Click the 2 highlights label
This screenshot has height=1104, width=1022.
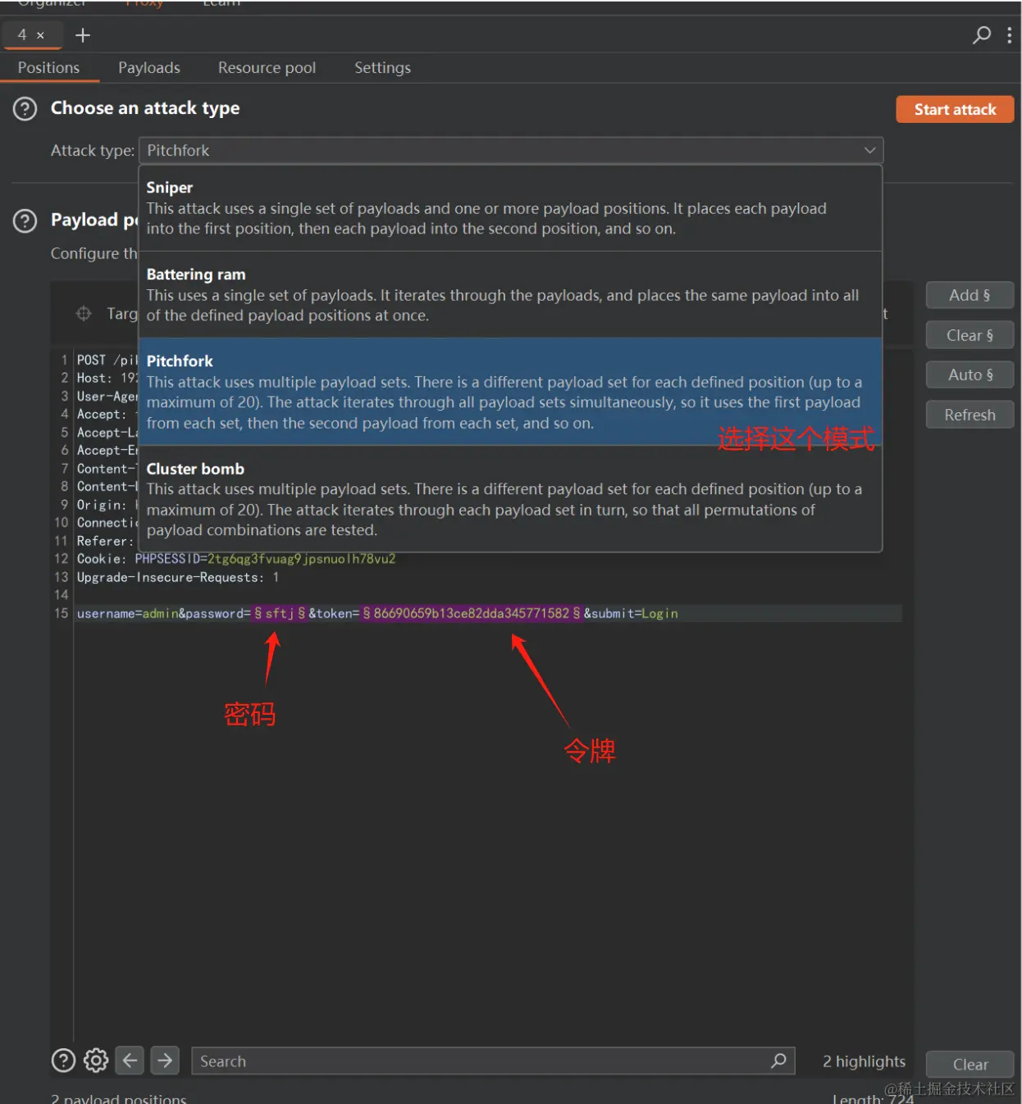(x=864, y=1061)
